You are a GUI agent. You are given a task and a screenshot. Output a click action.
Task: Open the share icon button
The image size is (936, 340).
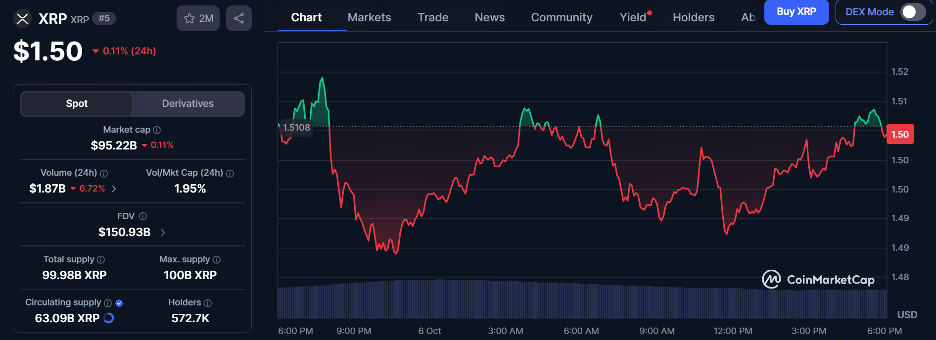239,18
